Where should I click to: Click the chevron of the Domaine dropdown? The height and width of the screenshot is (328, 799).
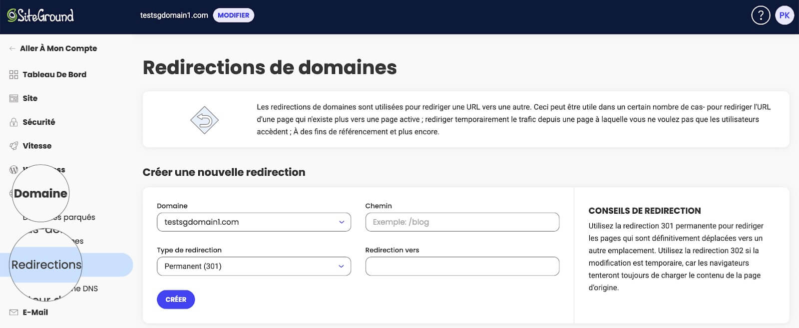point(342,222)
